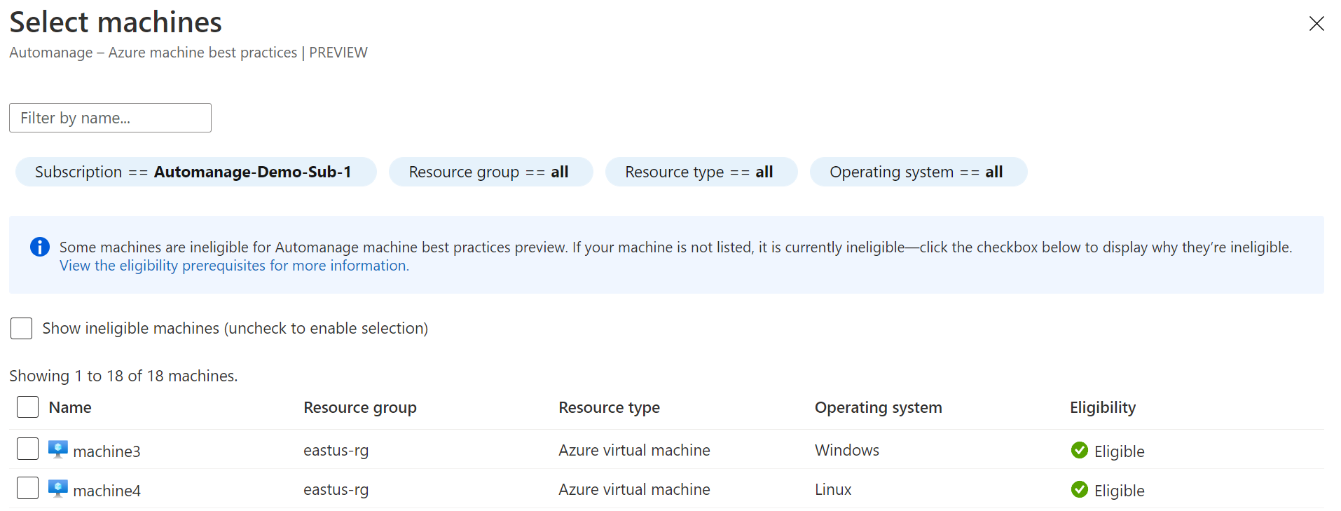Open the Operating system filter pill
This screenshot has height=511, width=1341.
(x=919, y=172)
